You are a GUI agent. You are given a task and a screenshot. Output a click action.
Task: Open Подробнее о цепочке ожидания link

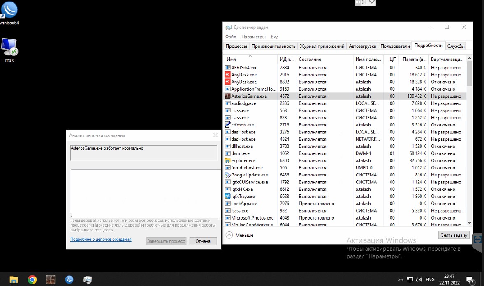tap(101, 239)
